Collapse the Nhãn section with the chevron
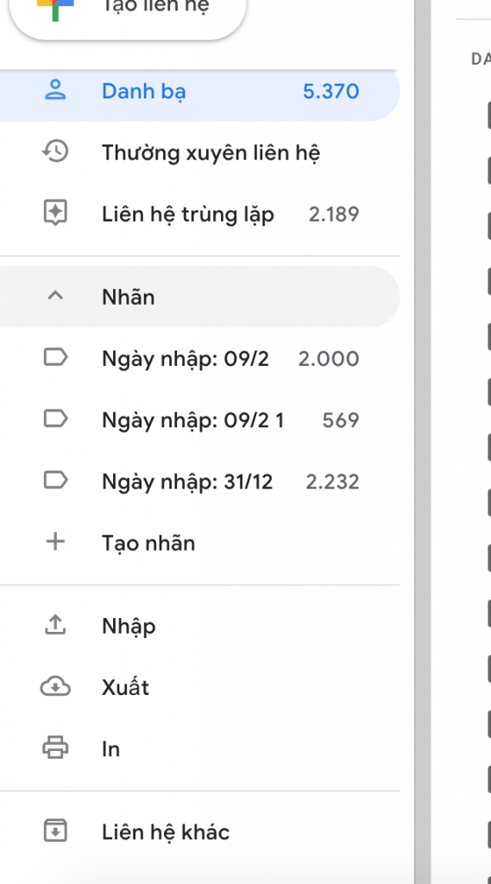Viewport: 491px width, 884px height. pos(55,296)
